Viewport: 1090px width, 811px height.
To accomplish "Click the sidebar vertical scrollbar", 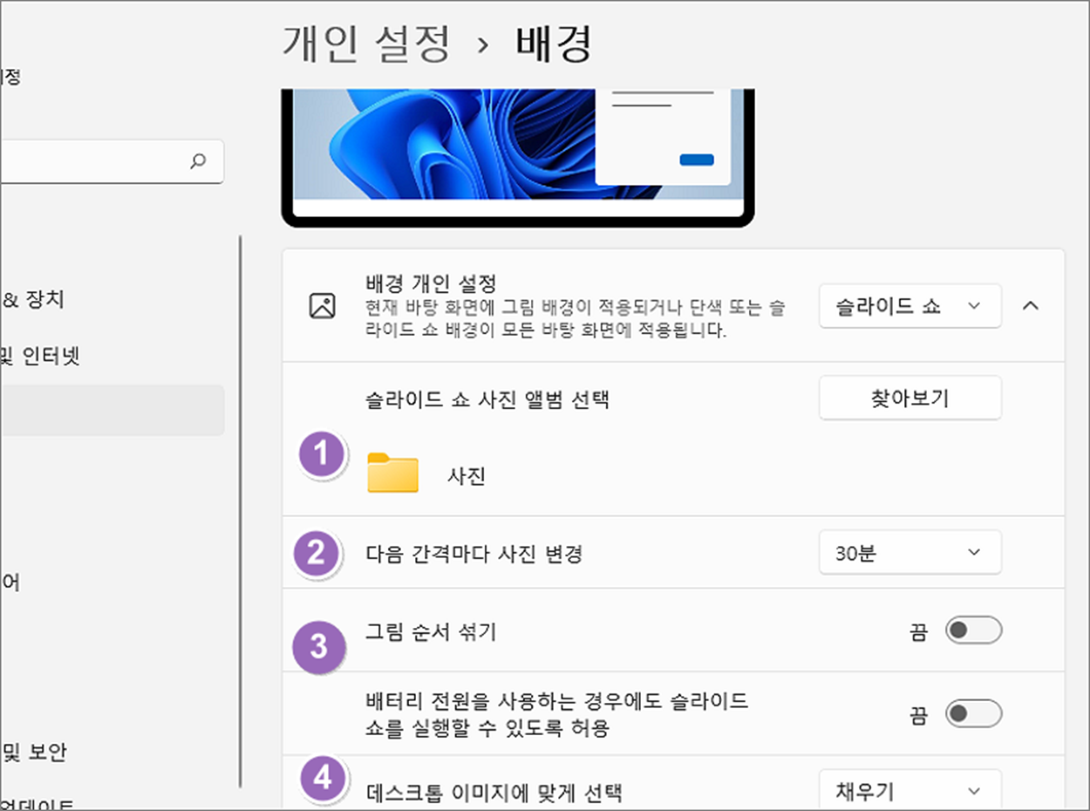I will (x=241, y=510).
